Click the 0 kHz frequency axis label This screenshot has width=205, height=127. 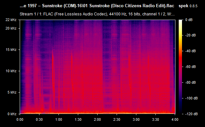(x=12, y=114)
